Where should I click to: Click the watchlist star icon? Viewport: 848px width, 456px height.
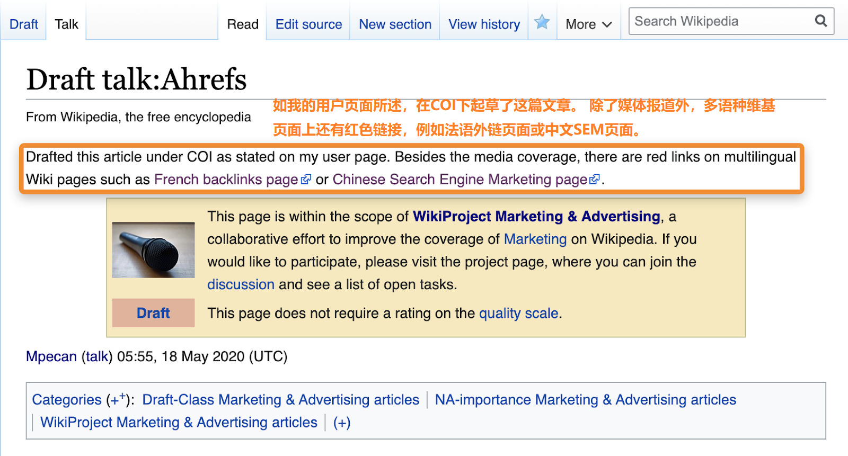(542, 22)
